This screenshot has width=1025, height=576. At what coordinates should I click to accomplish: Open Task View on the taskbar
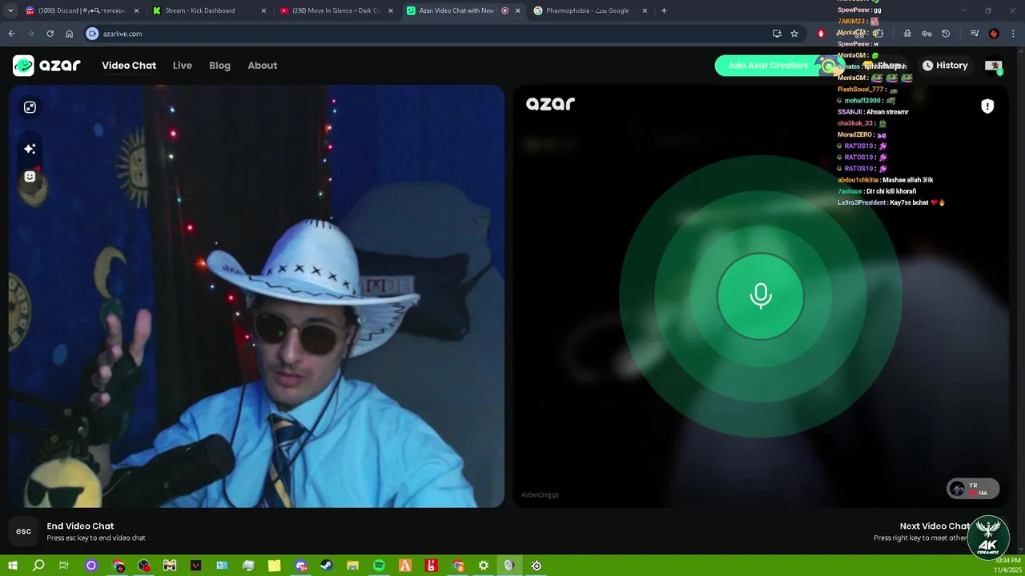(x=64, y=566)
